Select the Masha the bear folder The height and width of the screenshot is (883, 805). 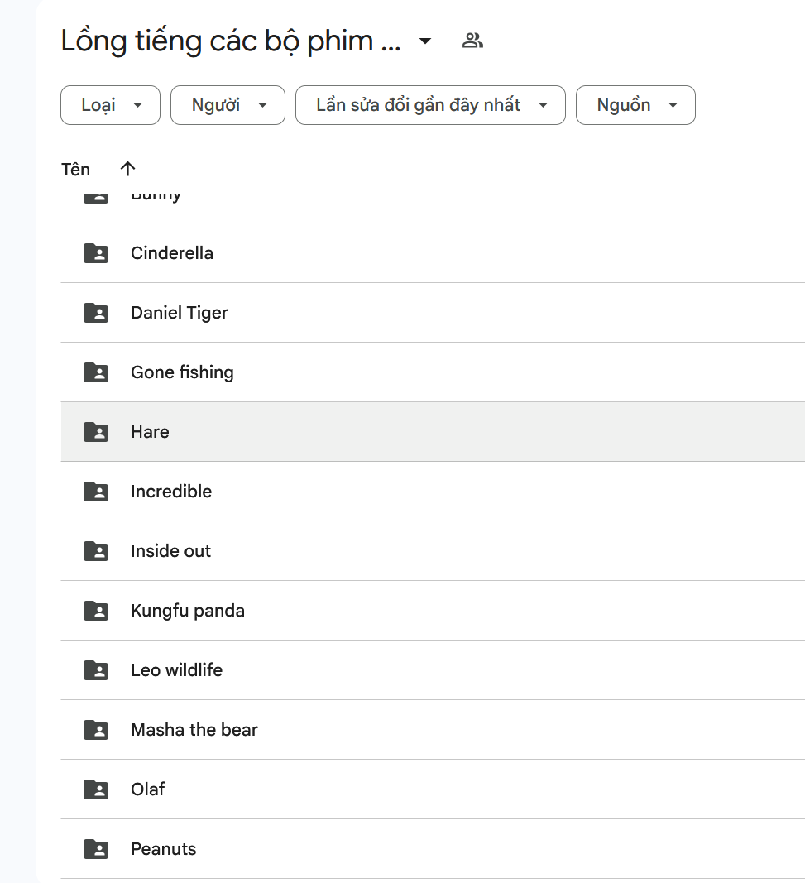(x=194, y=730)
